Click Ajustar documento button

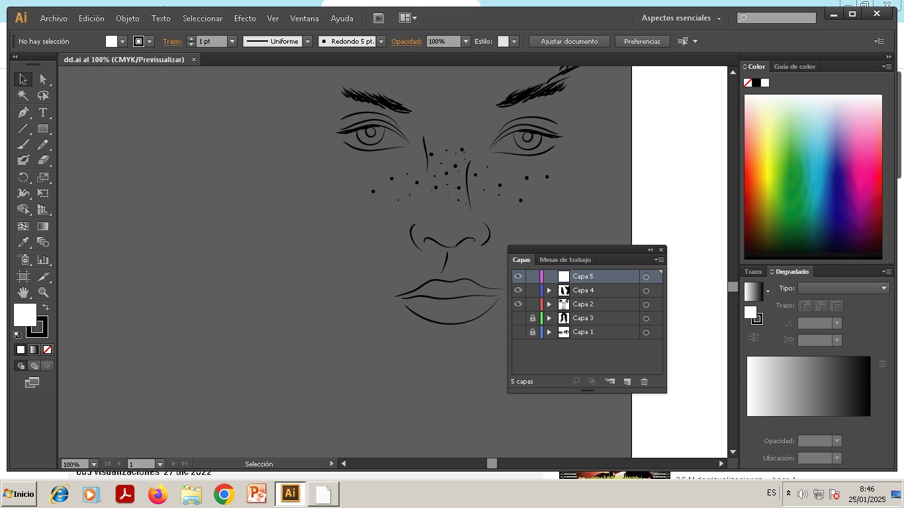(x=569, y=41)
